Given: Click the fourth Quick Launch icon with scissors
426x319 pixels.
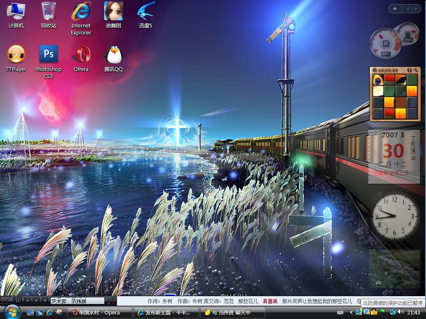Looking at the screenshot, I should point(59,312).
